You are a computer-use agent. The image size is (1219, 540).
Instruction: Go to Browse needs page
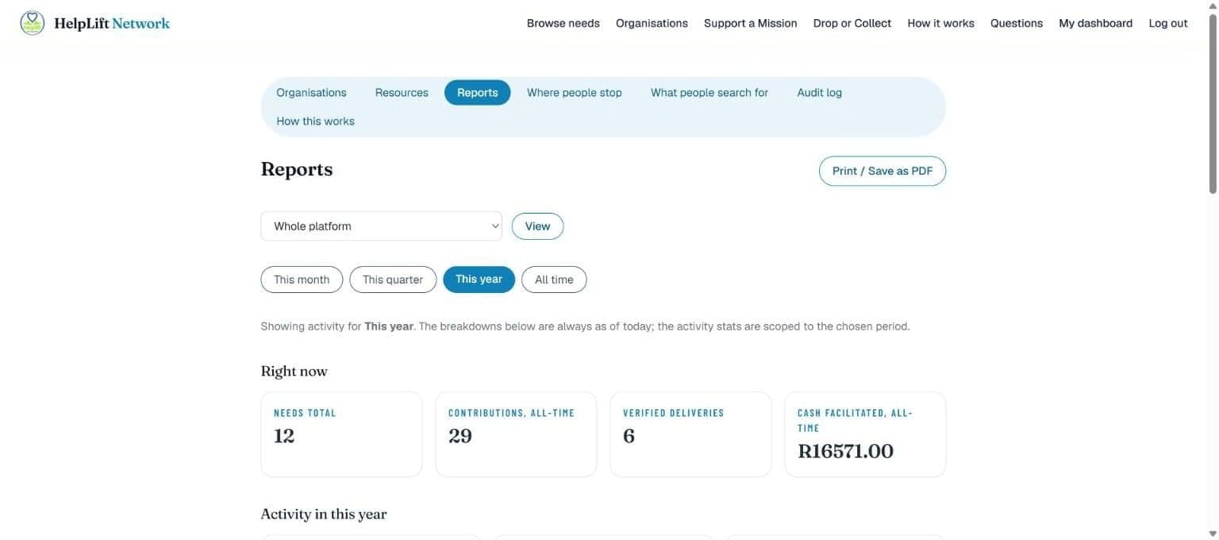[563, 23]
